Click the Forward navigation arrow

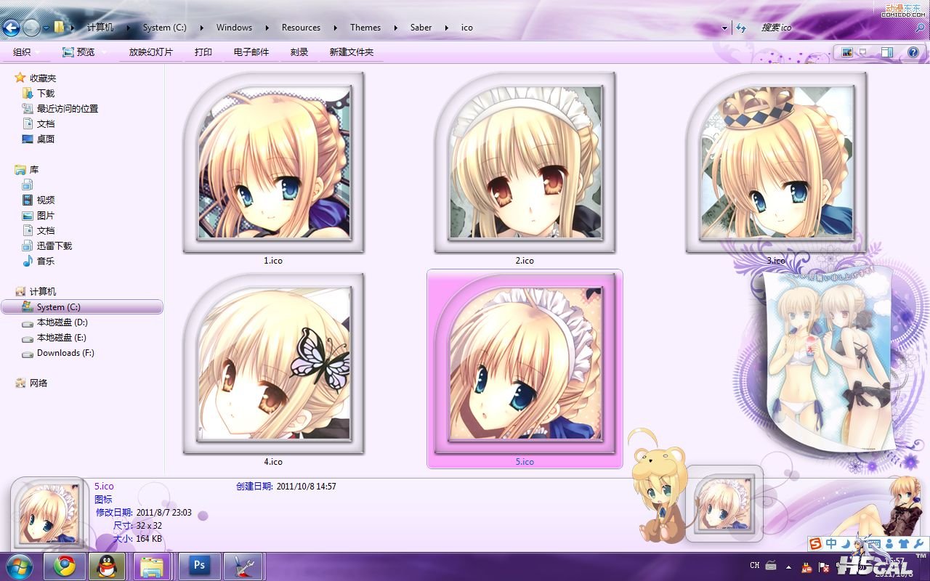pos(31,28)
